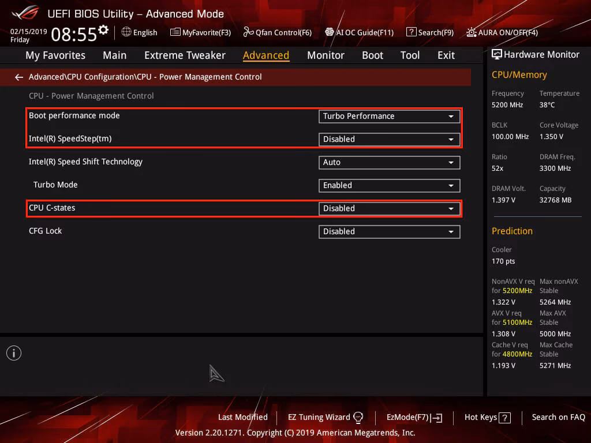The width and height of the screenshot is (591, 443).
Task: Open Search(F9) text label
Action: 436,32
